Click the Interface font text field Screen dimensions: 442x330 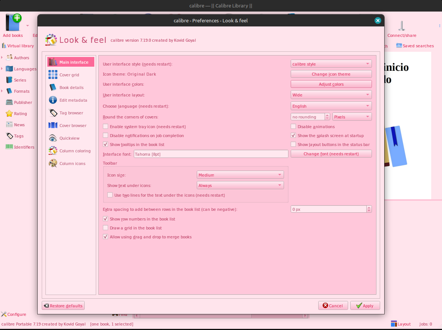click(211, 154)
